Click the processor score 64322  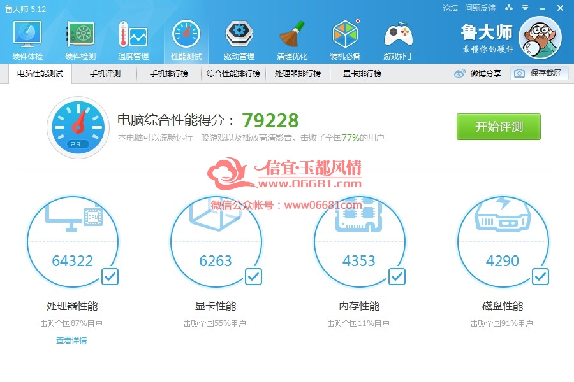click(x=73, y=261)
